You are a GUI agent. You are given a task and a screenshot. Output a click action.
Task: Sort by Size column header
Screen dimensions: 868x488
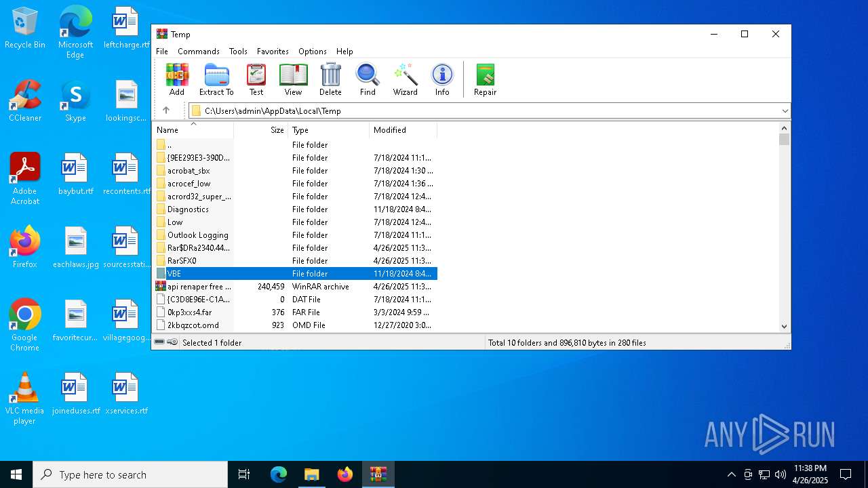pyautogui.click(x=261, y=130)
